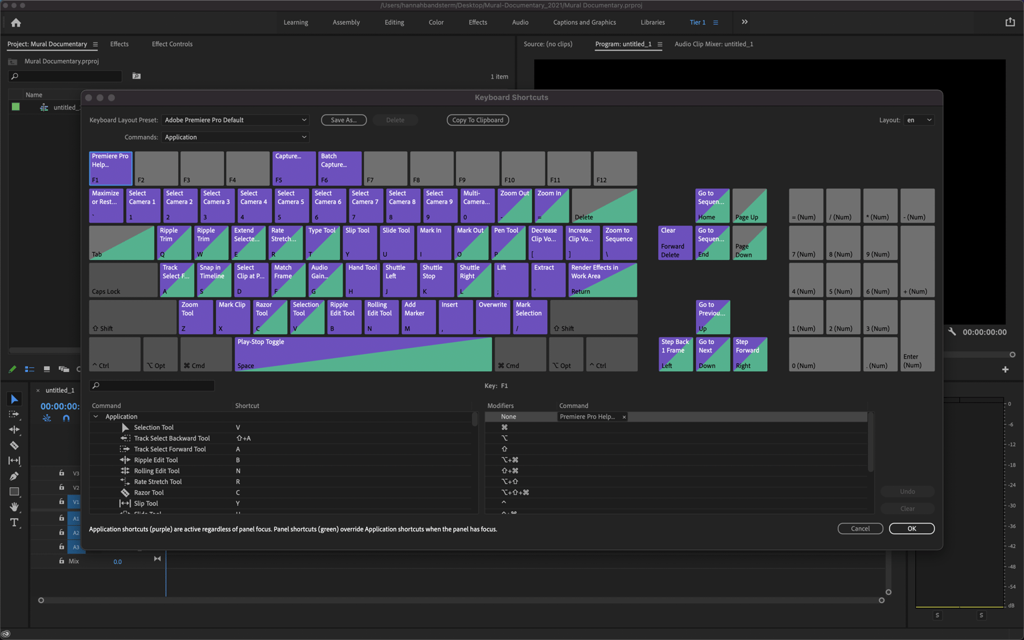The width and height of the screenshot is (1024, 640).
Task: Click the timeline zoom bar left handle
Action: coord(41,600)
